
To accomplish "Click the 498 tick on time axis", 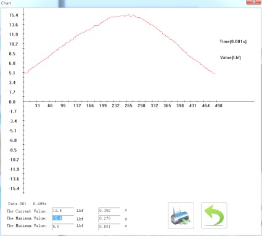I will [x=218, y=105].
